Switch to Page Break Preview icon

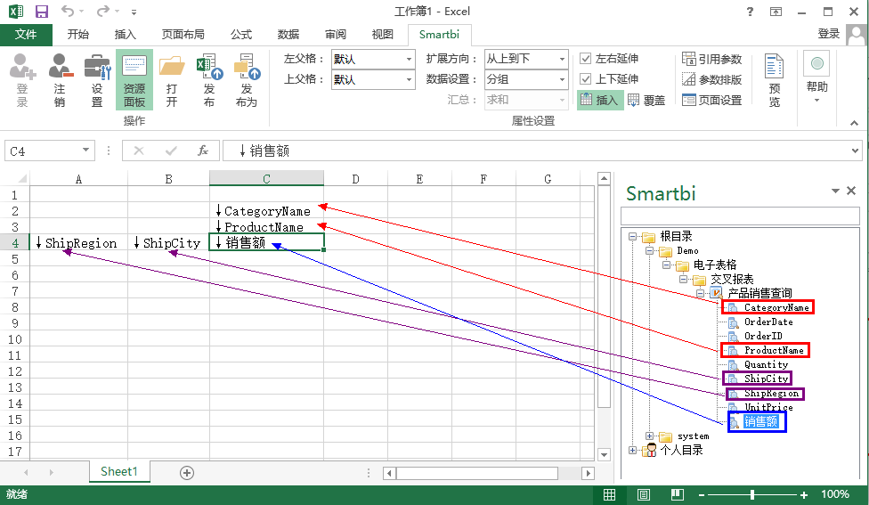[678, 495]
